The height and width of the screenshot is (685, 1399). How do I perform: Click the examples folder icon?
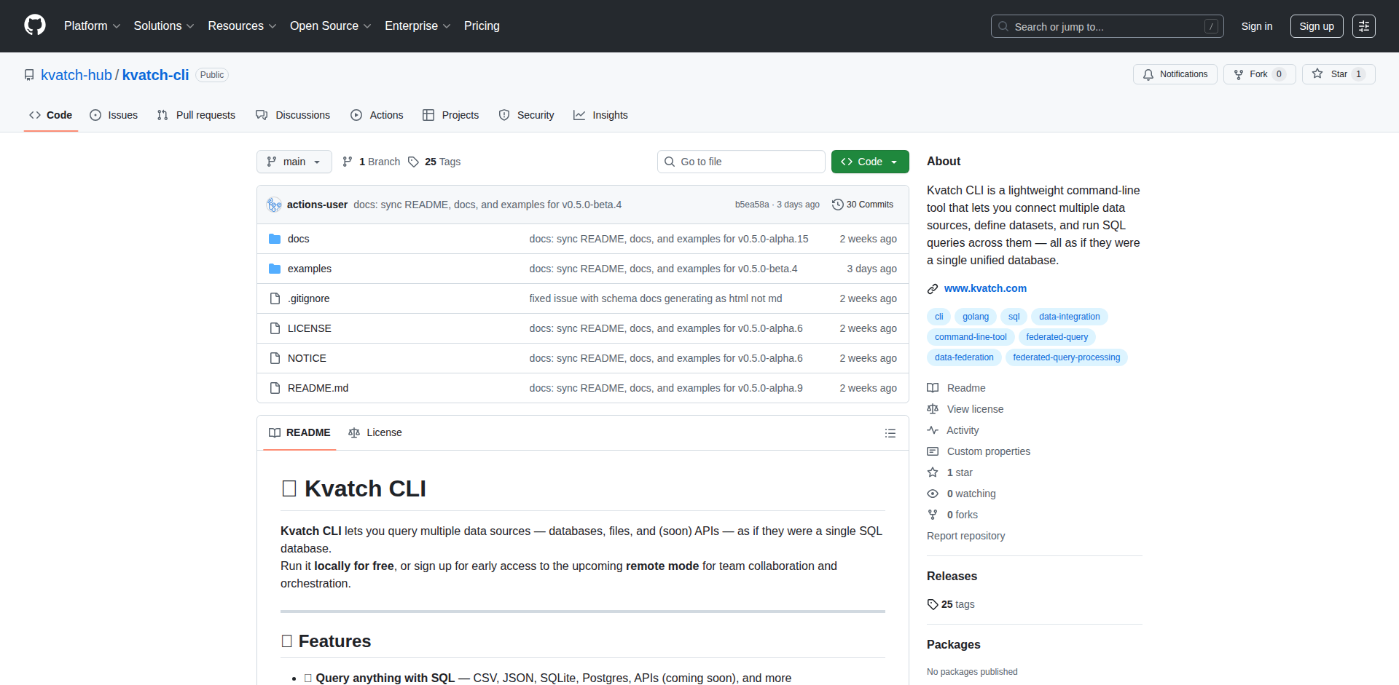[x=275, y=269]
